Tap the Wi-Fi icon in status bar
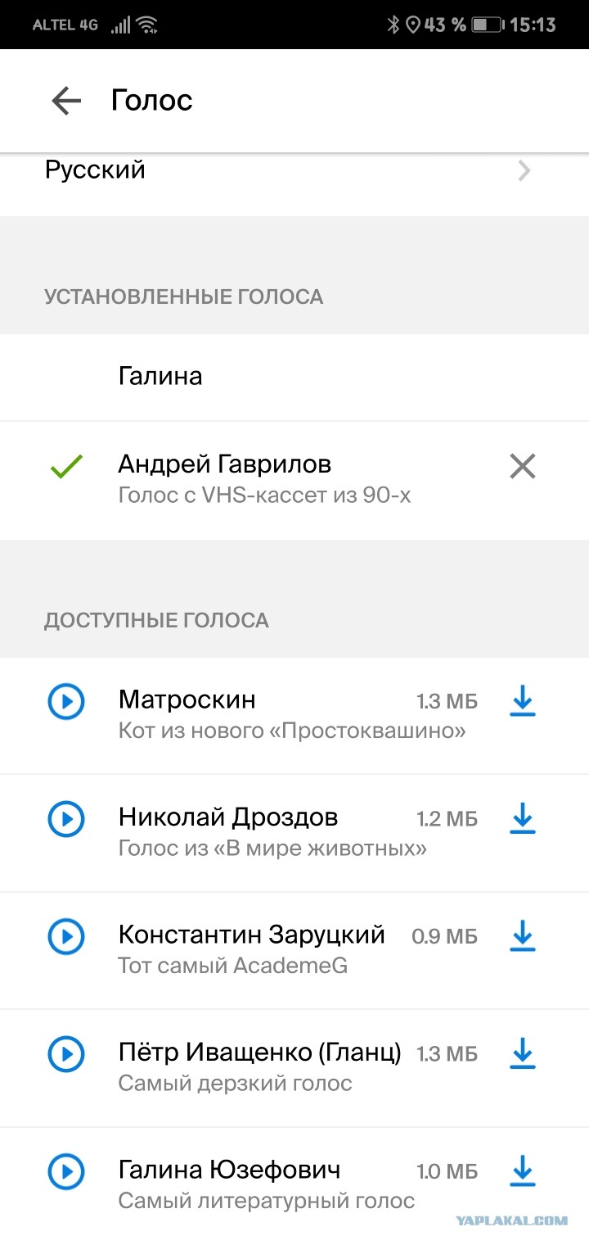Image resolution: width=589 pixels, height=1245 pixels. click(x=148, y=25)
